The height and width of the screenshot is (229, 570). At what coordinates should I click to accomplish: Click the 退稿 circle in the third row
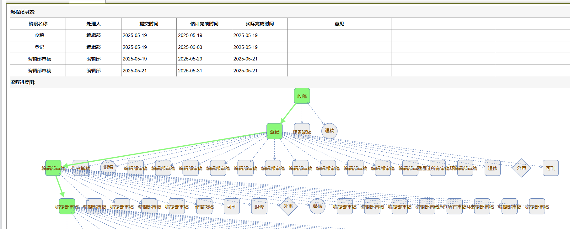pyautogui.click(x=108, y=167)
